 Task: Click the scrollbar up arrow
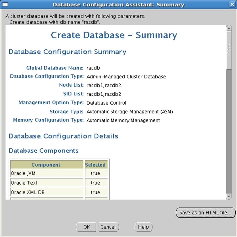tap(229, 28)
